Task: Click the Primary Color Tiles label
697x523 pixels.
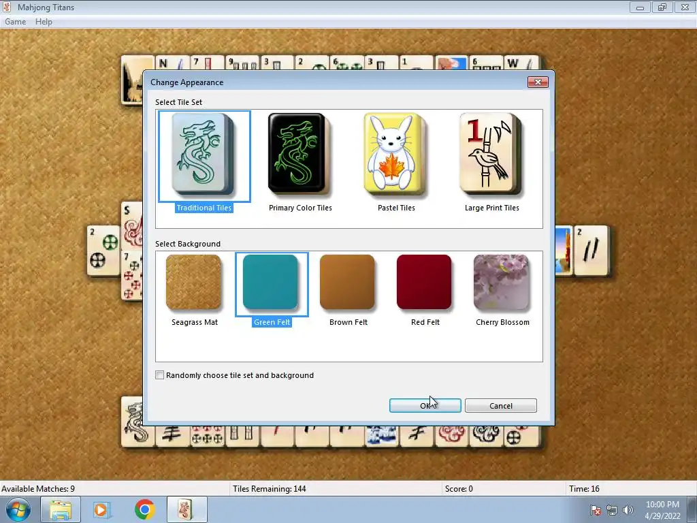Action: click(300, 208)
